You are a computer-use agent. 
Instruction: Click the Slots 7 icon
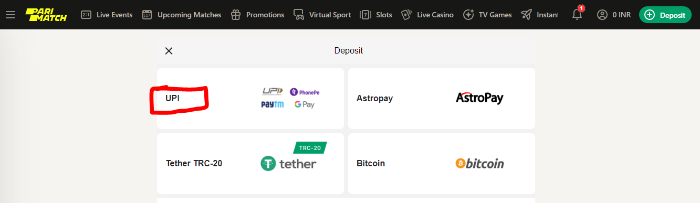click(x=365, y=15)
